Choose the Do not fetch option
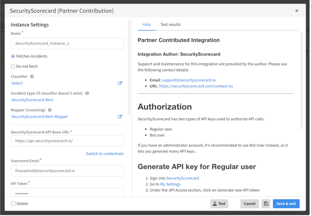This screenshot has width=311, height=216. click(13, 67)
